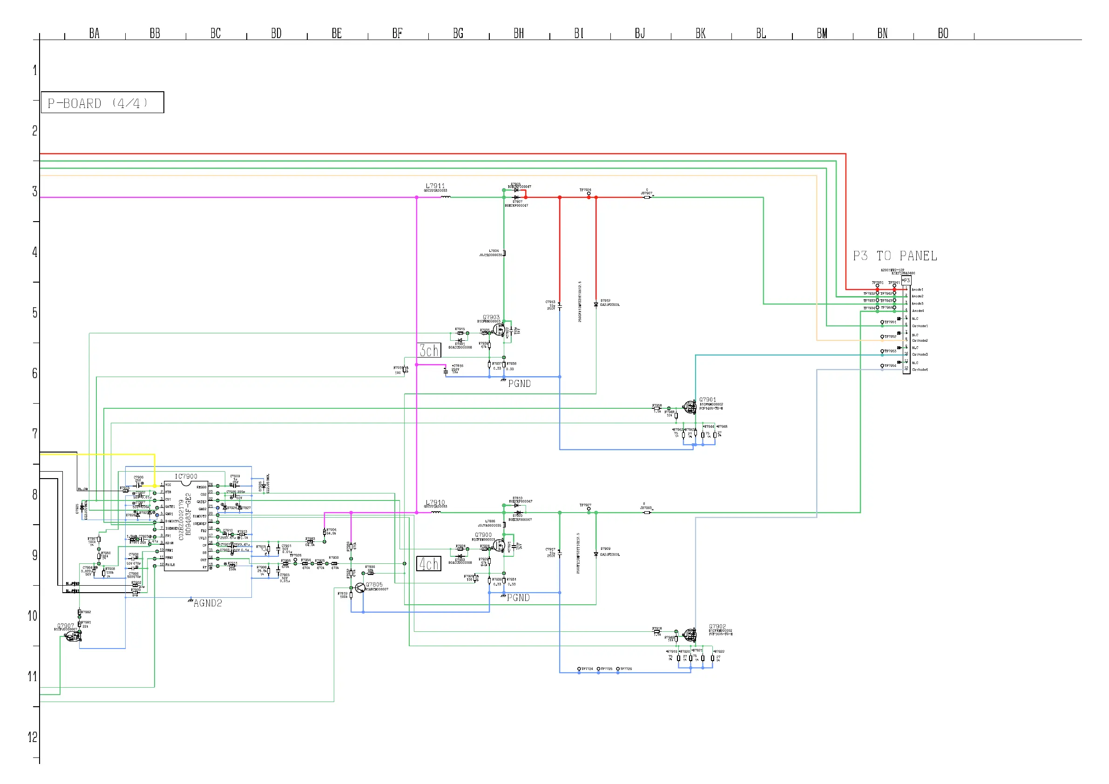Click the P3 TO PANEL connector heading
The image size is (1109, 784).
[895, 256]
